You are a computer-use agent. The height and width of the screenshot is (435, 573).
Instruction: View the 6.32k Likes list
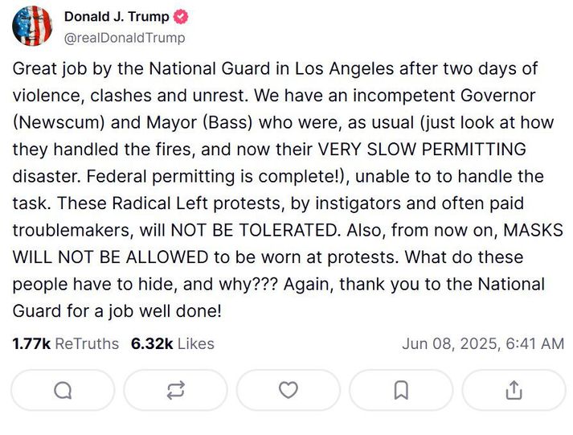click(173, 344)
